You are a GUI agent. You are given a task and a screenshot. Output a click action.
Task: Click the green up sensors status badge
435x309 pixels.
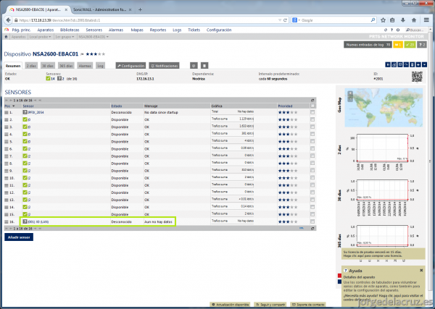(x=410, y=45)
